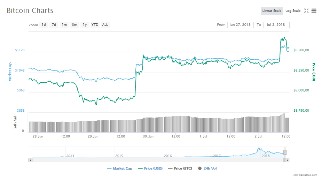This screenshot has width=322, height=179.
Task: Toggle Market Cap series in legend
Action: tap(119, 169)
